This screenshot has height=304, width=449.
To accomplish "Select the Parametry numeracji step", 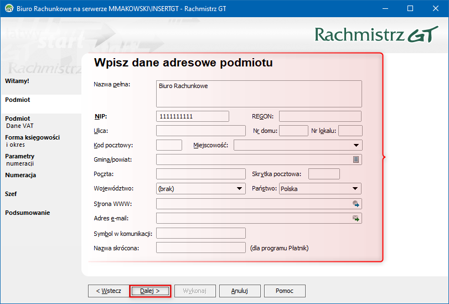I will click(x=20, y=159).
